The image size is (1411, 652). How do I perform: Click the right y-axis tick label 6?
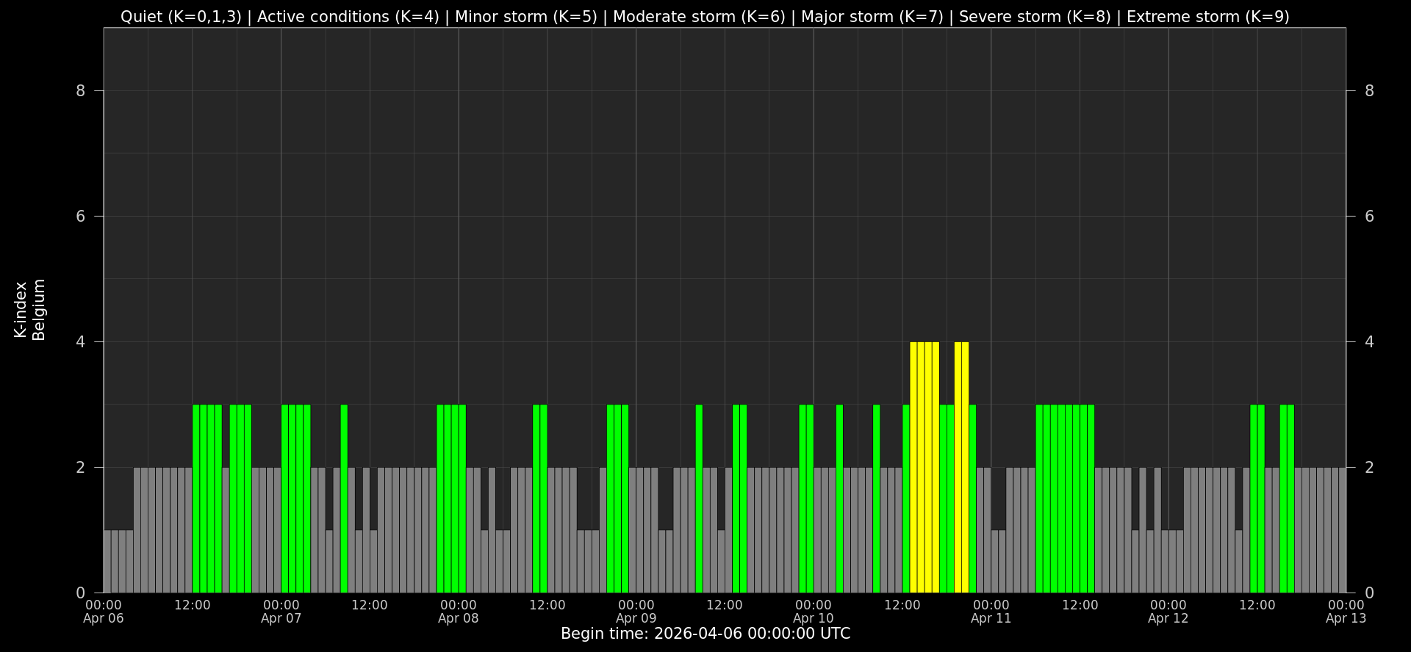coord(1369,217)
